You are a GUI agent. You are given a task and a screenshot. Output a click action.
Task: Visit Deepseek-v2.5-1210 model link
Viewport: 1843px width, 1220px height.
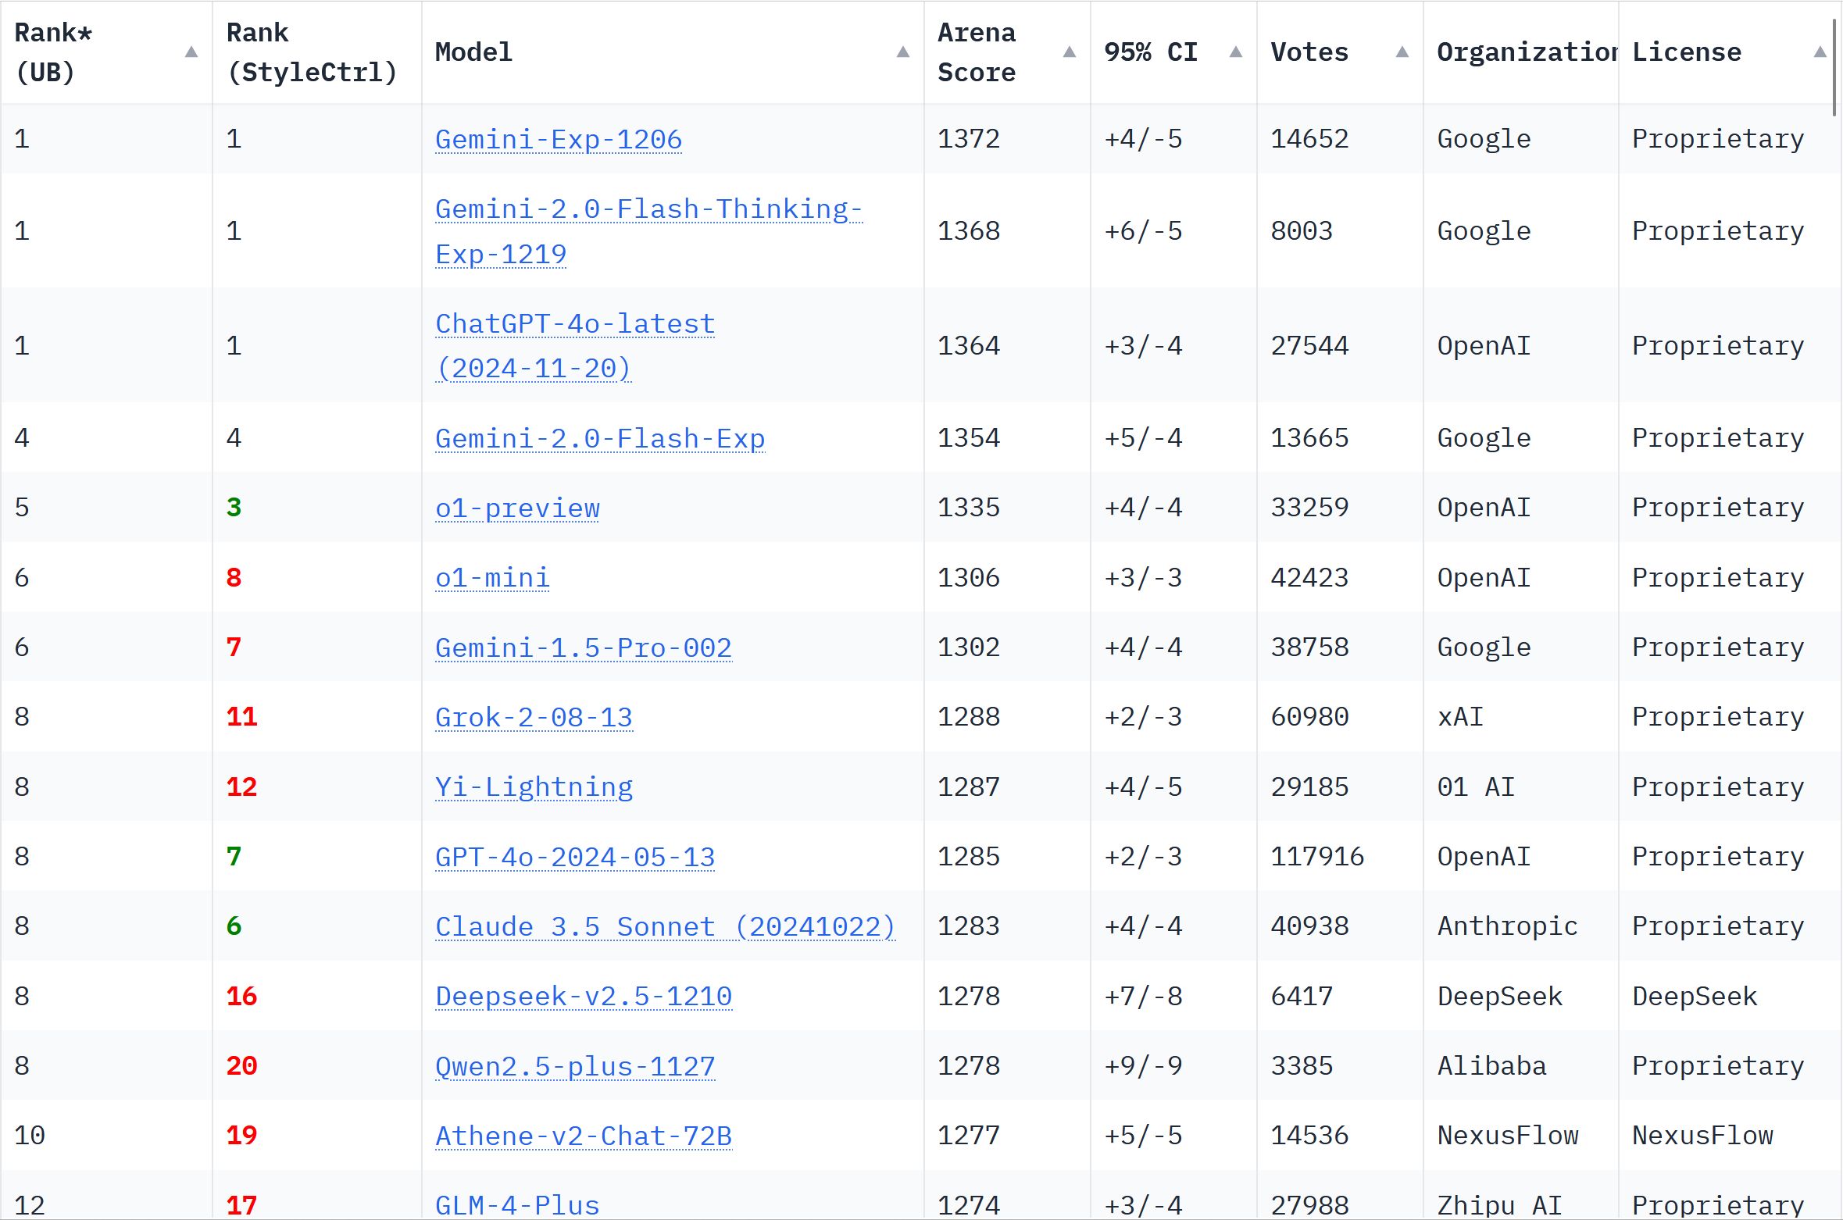pos(584,997)
